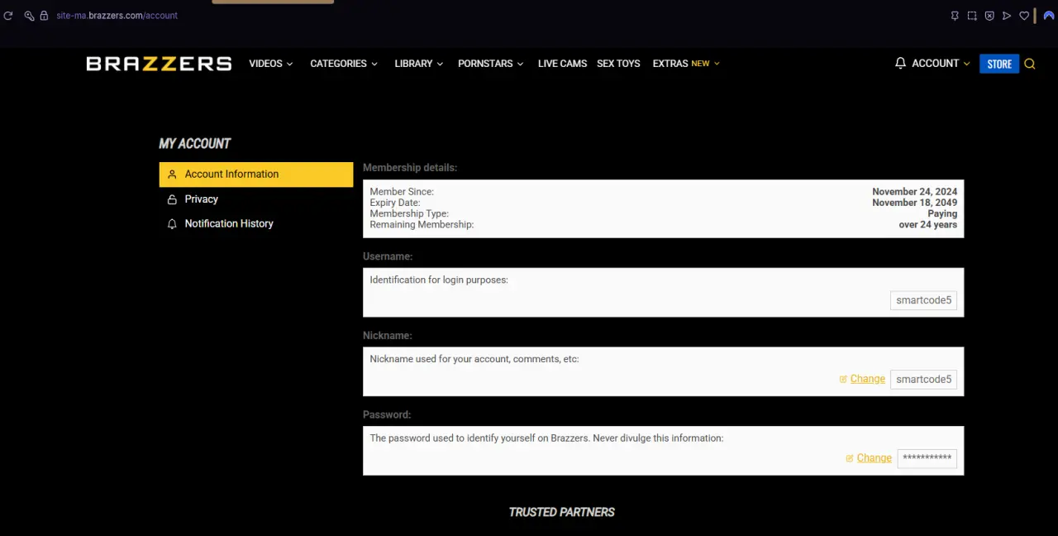
Task: View site security via the padlock icon
Action: [x=44, y=15]
